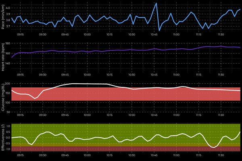242x161 pixels.
Task: Select the -1.0 tick on the effectiveness axis
Action: click(x=7, y=149)
